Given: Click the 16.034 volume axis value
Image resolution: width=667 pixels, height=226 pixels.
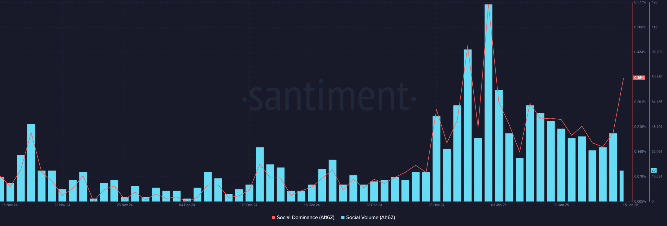Looking at the screenshot, I should [657, 176].
